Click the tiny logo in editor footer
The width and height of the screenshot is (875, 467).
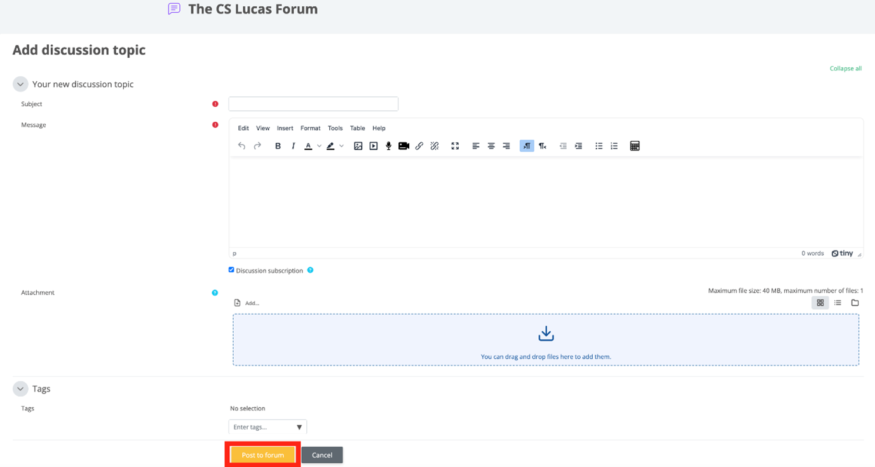point(842,253)
